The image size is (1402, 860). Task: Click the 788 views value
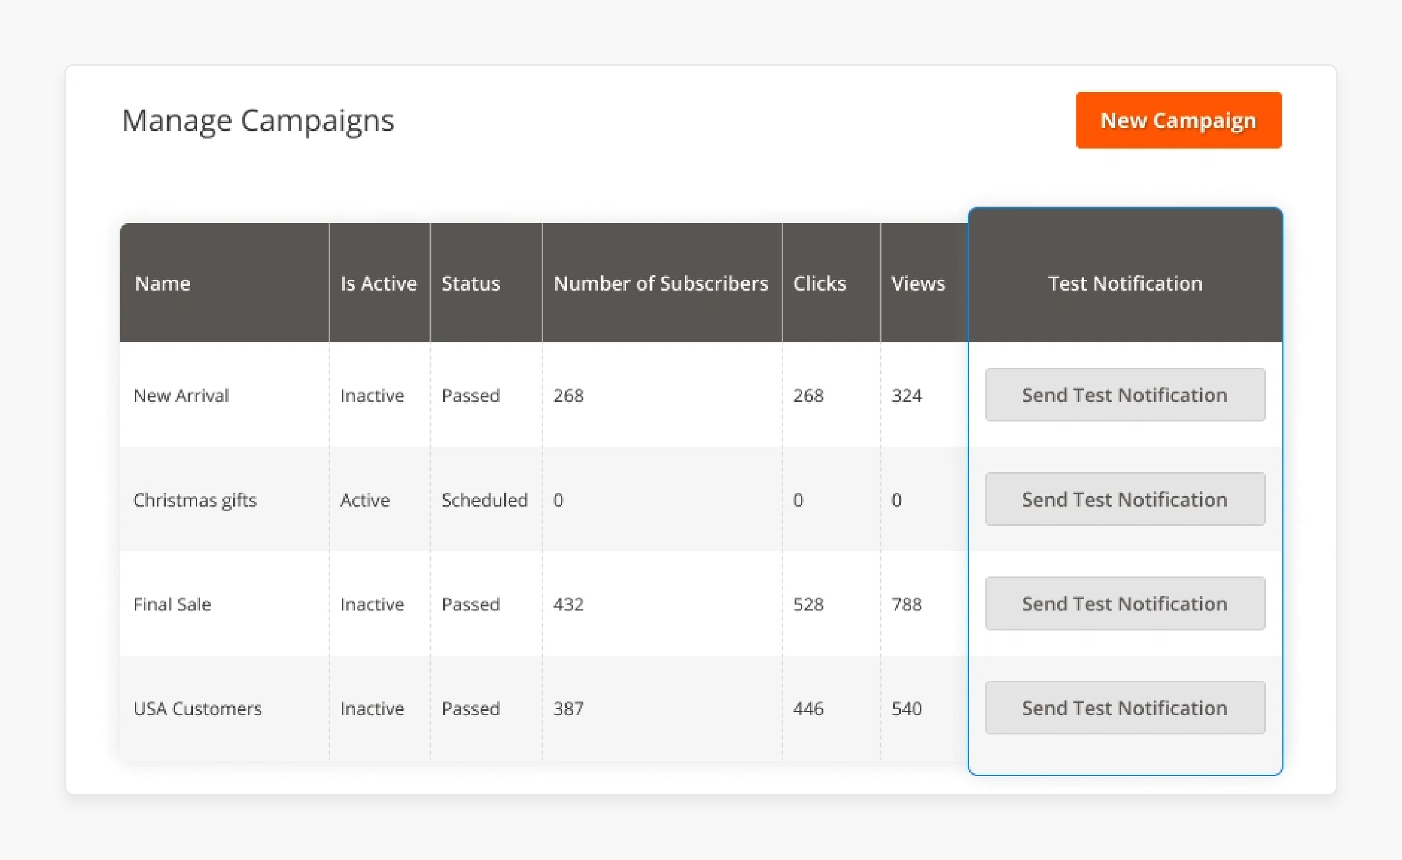(907, 604)
